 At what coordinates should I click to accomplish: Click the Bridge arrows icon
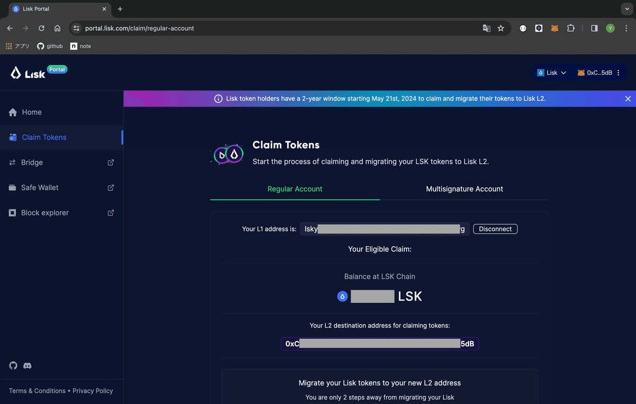pos(13,162)
